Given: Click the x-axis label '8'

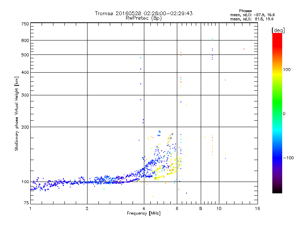Looking at the screenshot, I should [x=201, y=208].
